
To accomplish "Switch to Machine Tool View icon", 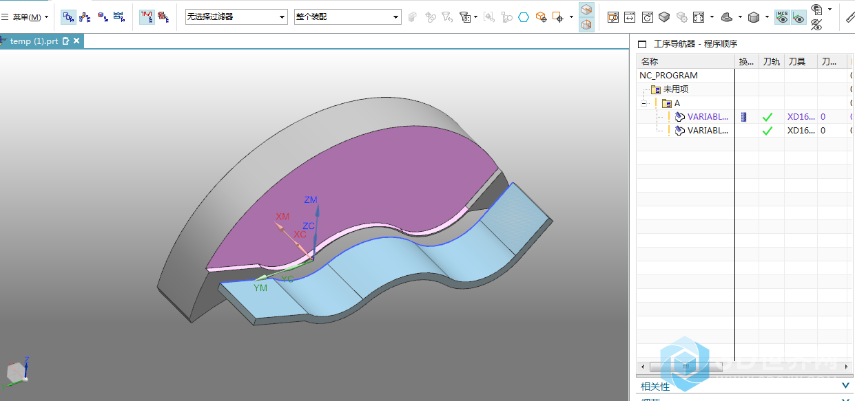I will point(85,17).
